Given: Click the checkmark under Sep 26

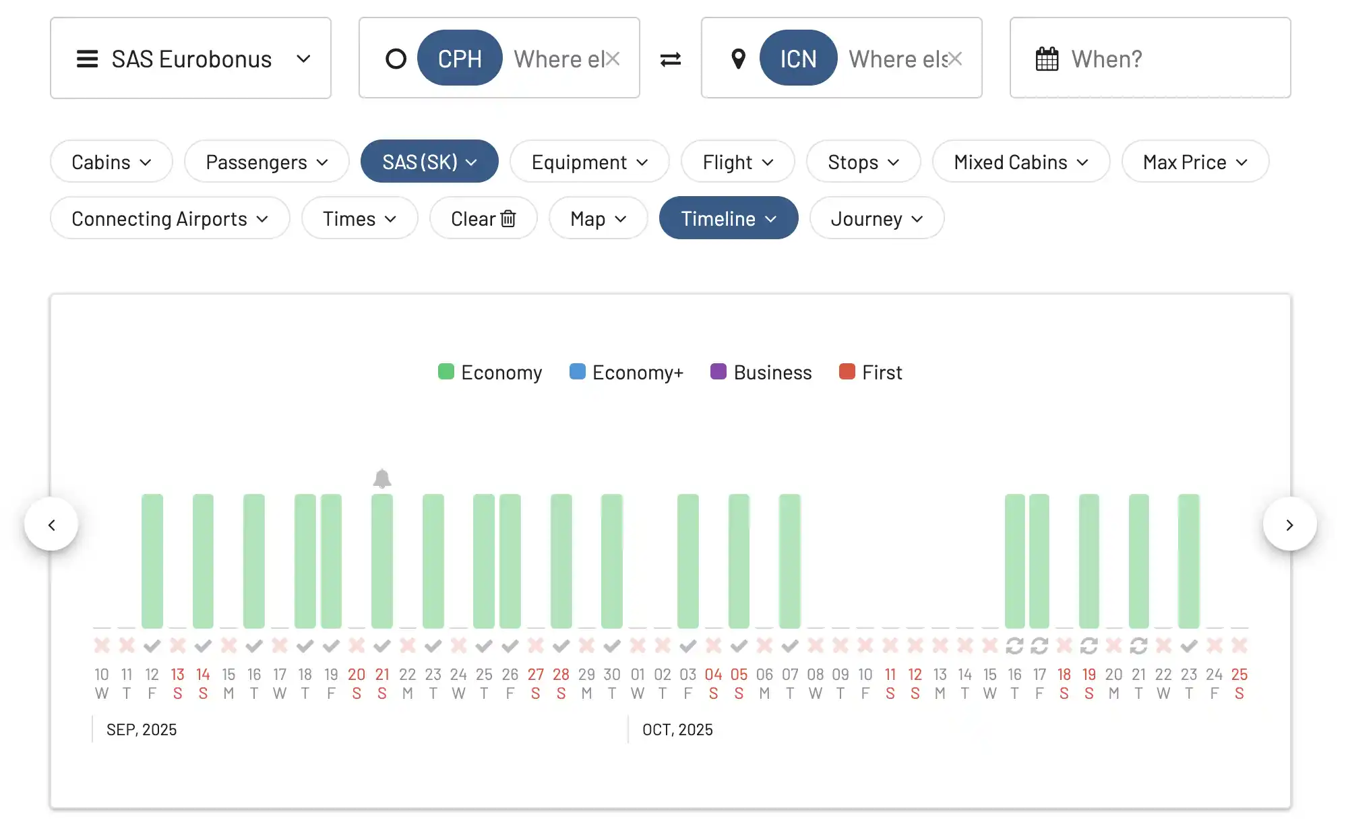Looking at the screenshot, I should point(510,646).
